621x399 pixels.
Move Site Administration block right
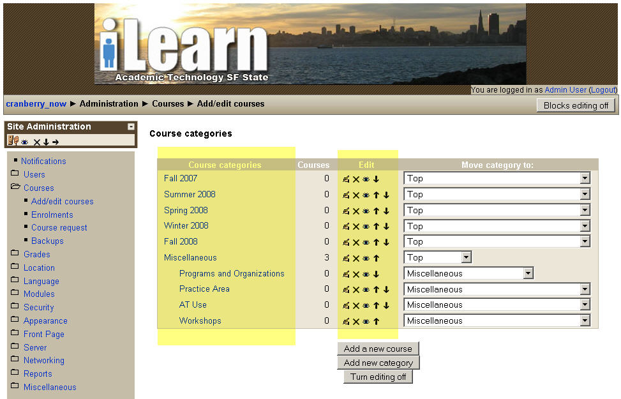pyautogui.click(x=56, y=142)
